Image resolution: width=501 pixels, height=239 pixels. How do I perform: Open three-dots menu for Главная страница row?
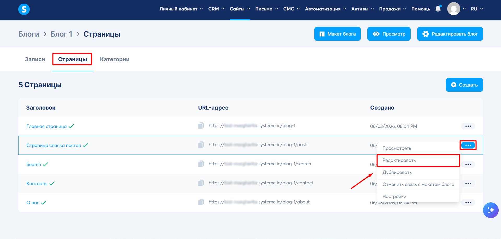(x=468, y=126)
